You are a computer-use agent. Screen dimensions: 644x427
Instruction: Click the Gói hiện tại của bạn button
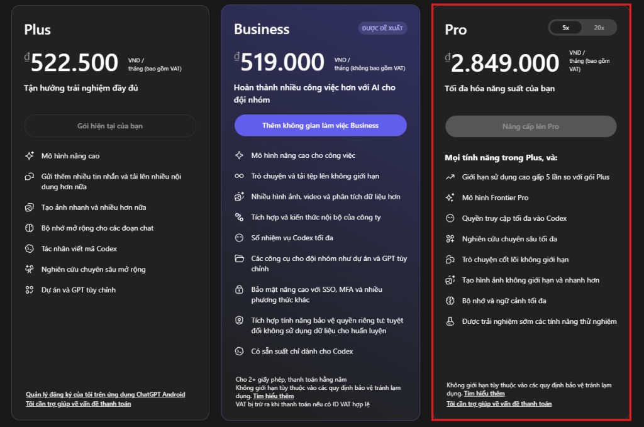point(110,126)
